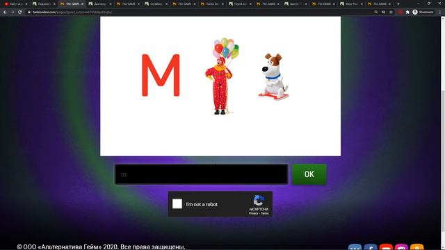
Task: Restore down the browser window
Action: (x=429, y=3)
